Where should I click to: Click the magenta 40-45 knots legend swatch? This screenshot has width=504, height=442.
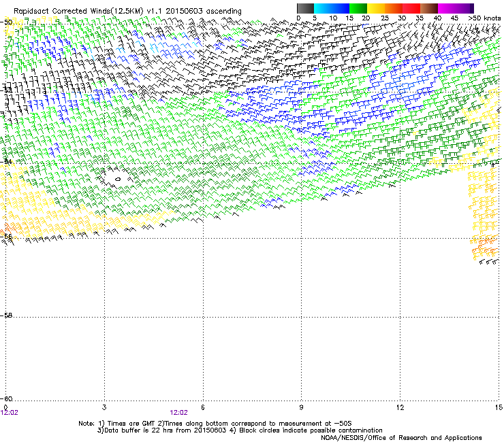(447, 8)
